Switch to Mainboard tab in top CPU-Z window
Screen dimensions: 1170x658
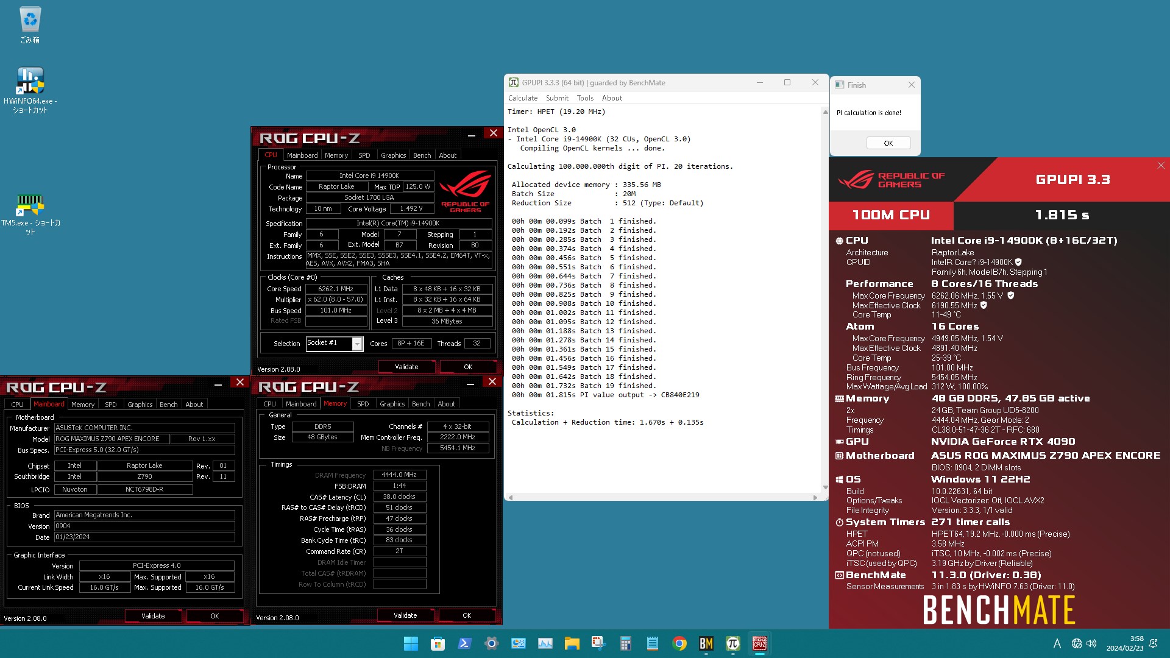[302, 155]
